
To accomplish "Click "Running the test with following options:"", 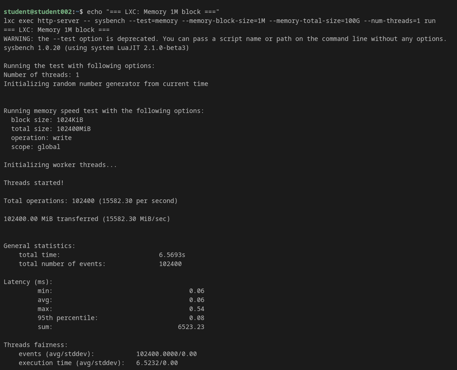I will click(79, 66).
